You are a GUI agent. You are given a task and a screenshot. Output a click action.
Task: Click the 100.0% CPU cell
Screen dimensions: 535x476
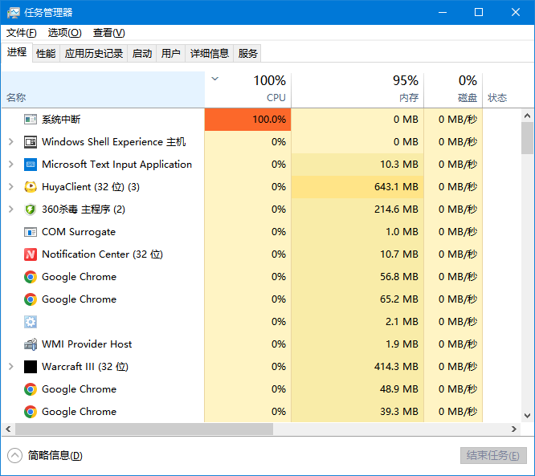pyautogui.click(x=248, y=120)
